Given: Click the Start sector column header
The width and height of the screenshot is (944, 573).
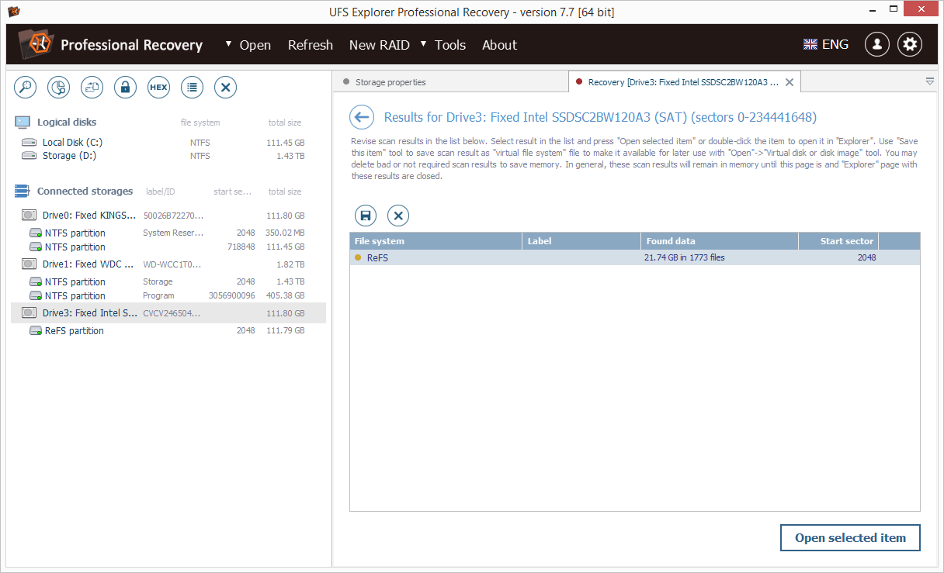Looking at the screenshot, I should [x=838, y=241].
